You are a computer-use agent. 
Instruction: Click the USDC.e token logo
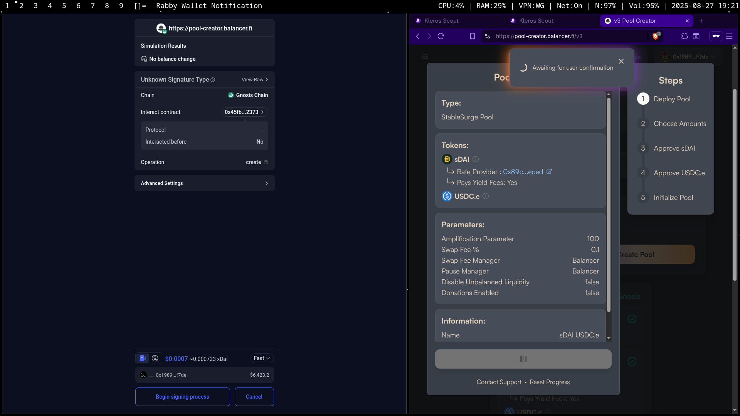(447, 196)
